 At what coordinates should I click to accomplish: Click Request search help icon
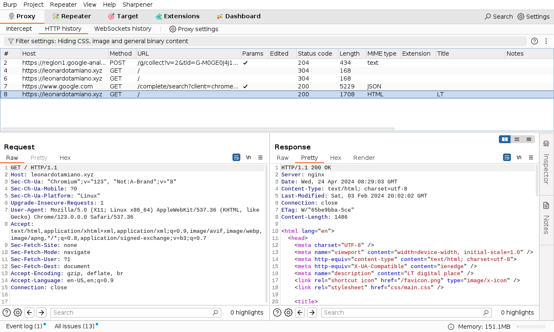7,312
